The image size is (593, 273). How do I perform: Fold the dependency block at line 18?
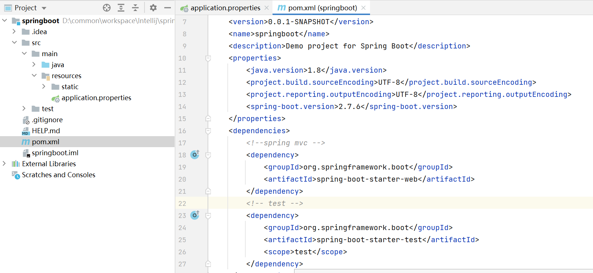pos(208,155)
